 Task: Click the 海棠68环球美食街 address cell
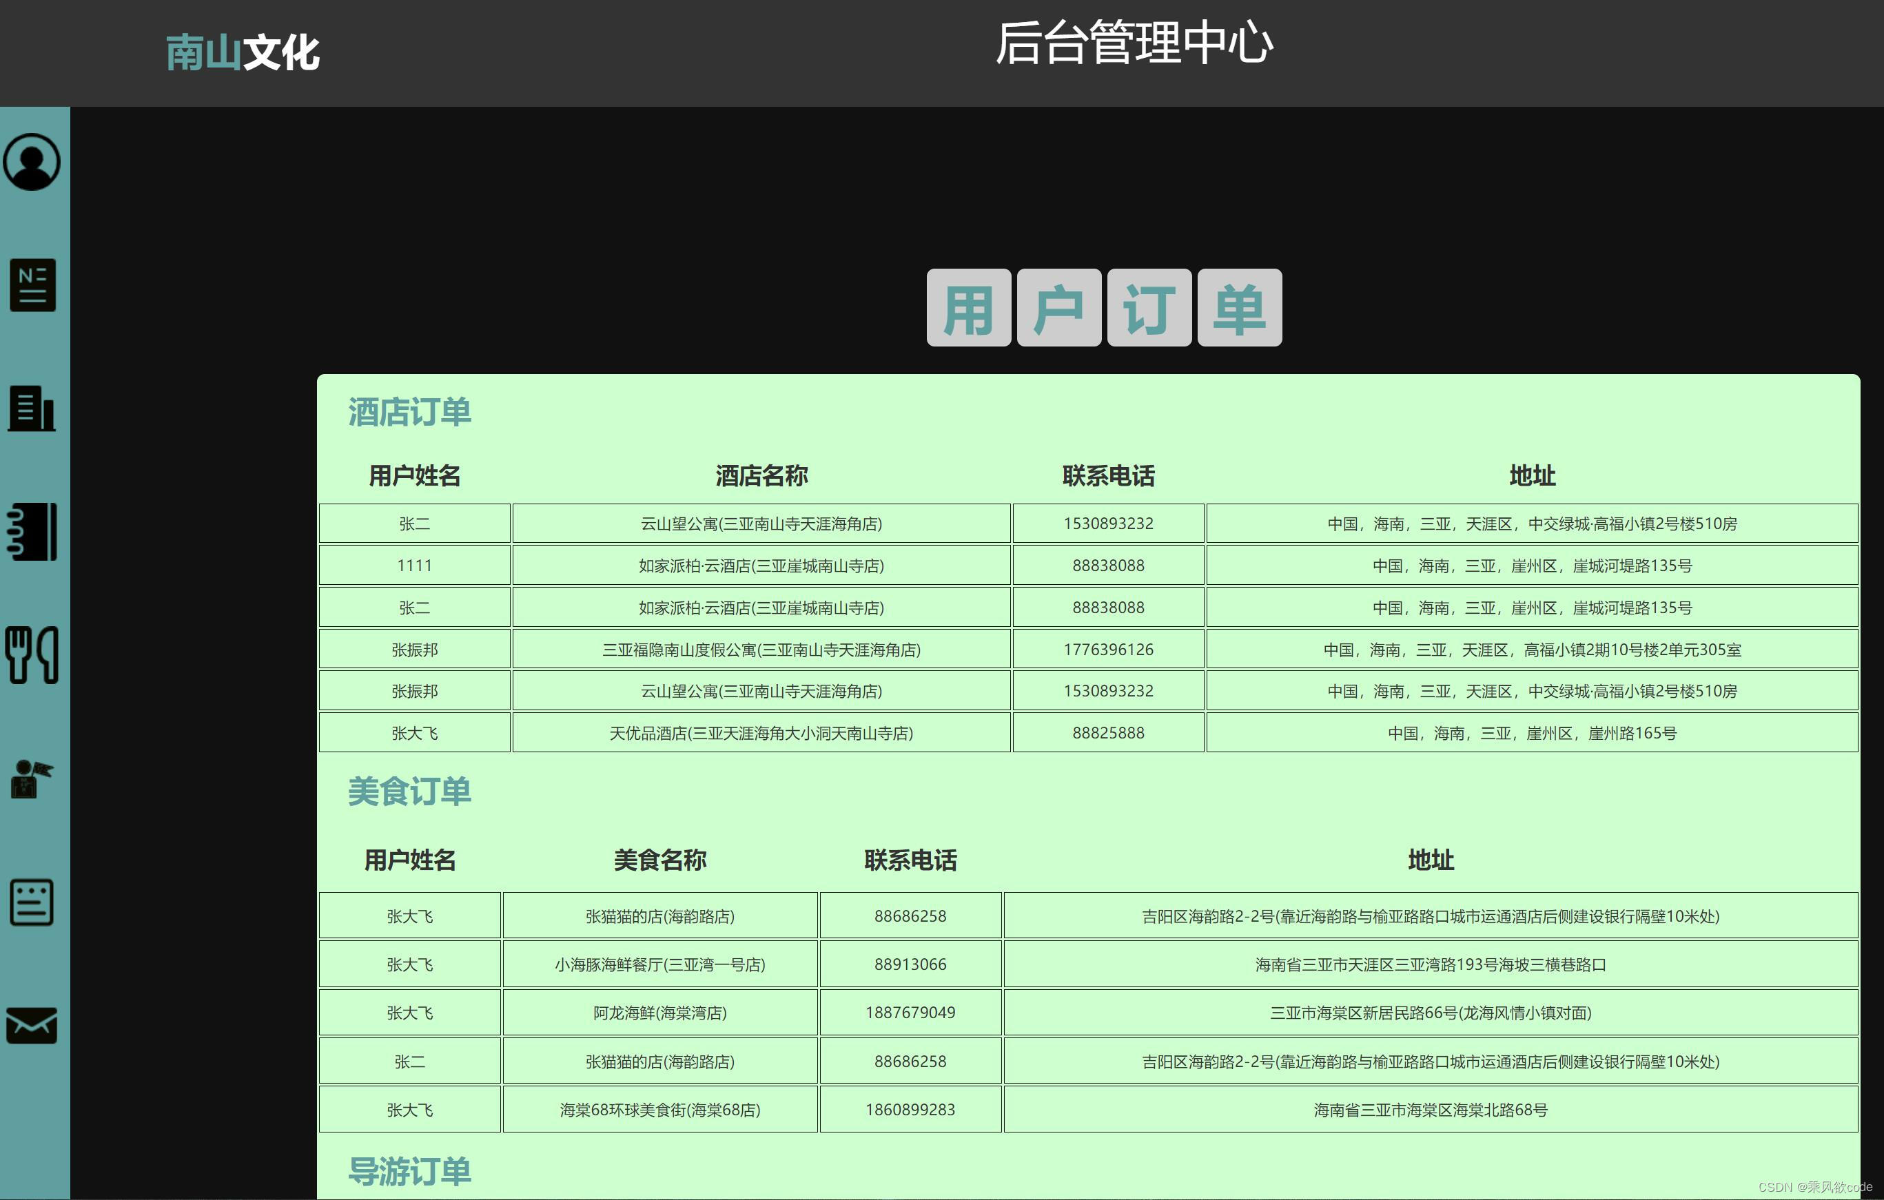[x=1430, y=1110]
